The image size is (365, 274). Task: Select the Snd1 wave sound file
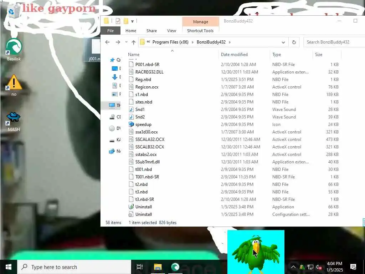pyautogui.click(x=140, y=110)
